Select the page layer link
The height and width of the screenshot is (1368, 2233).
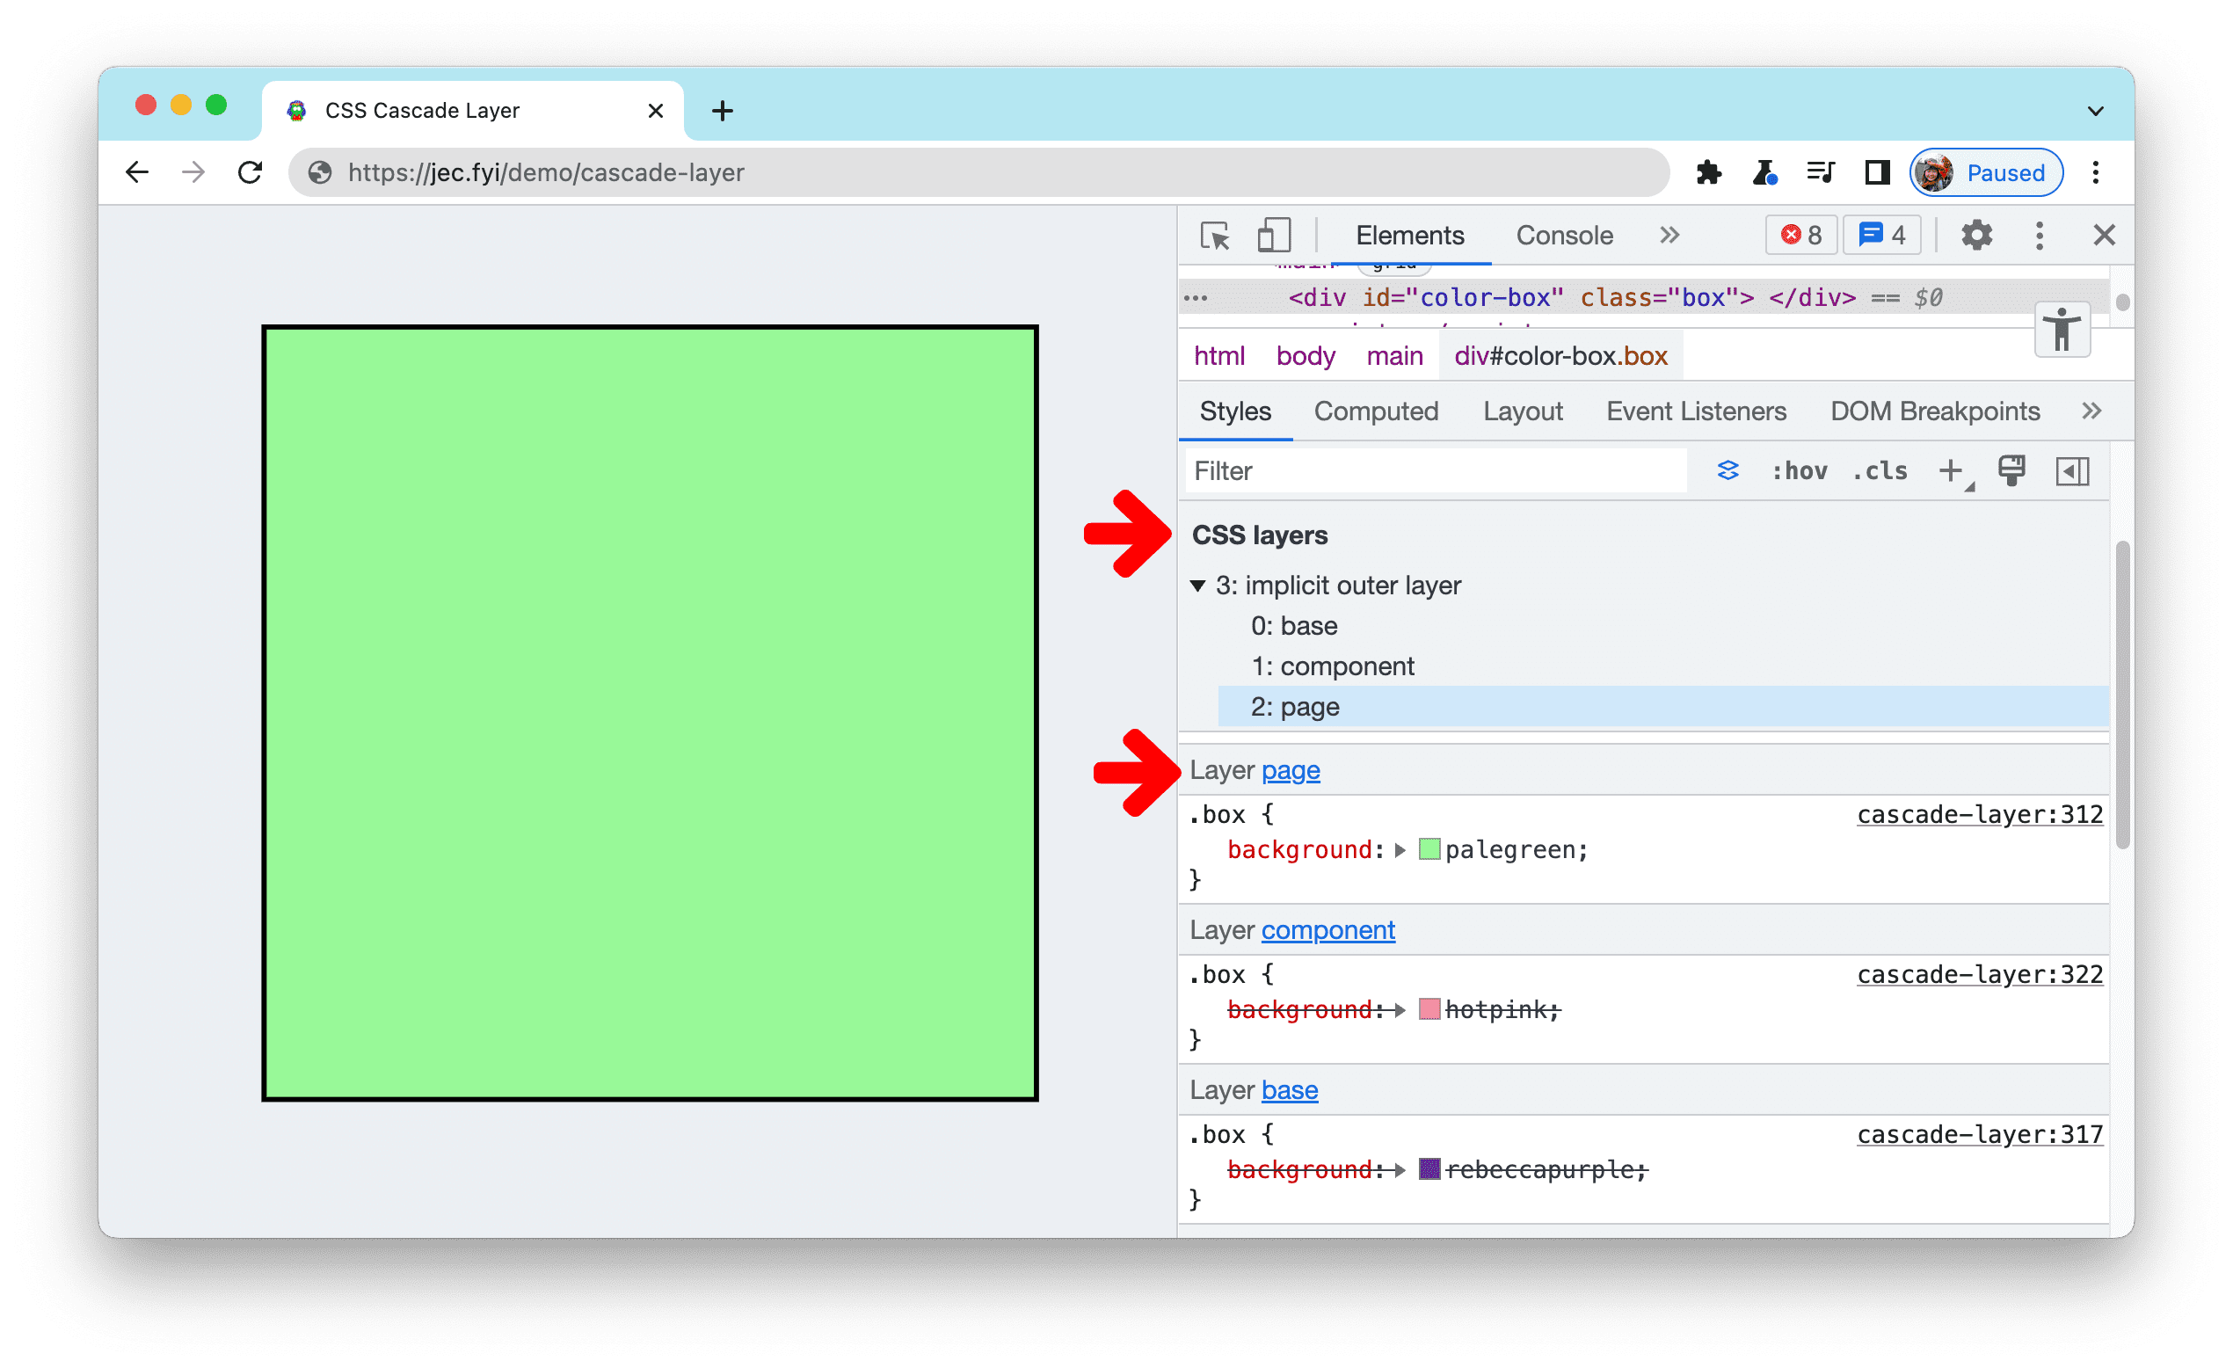click(1293, 770)
